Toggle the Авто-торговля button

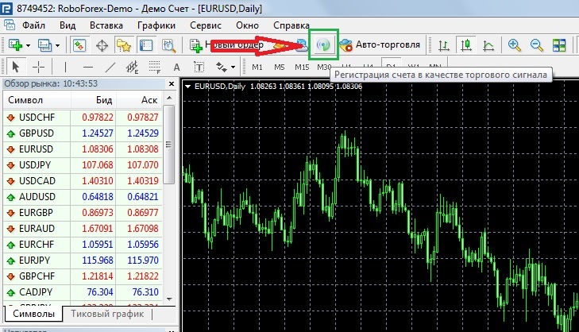tap(380, 44)
